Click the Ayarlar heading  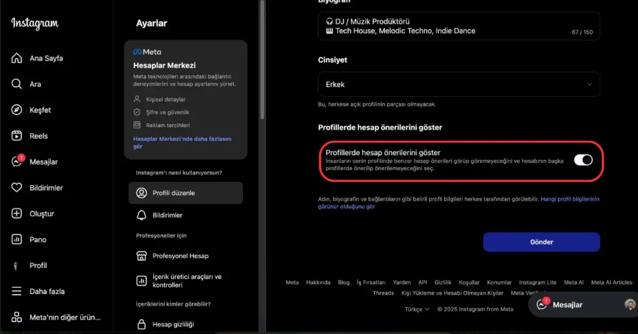(151, 23)
